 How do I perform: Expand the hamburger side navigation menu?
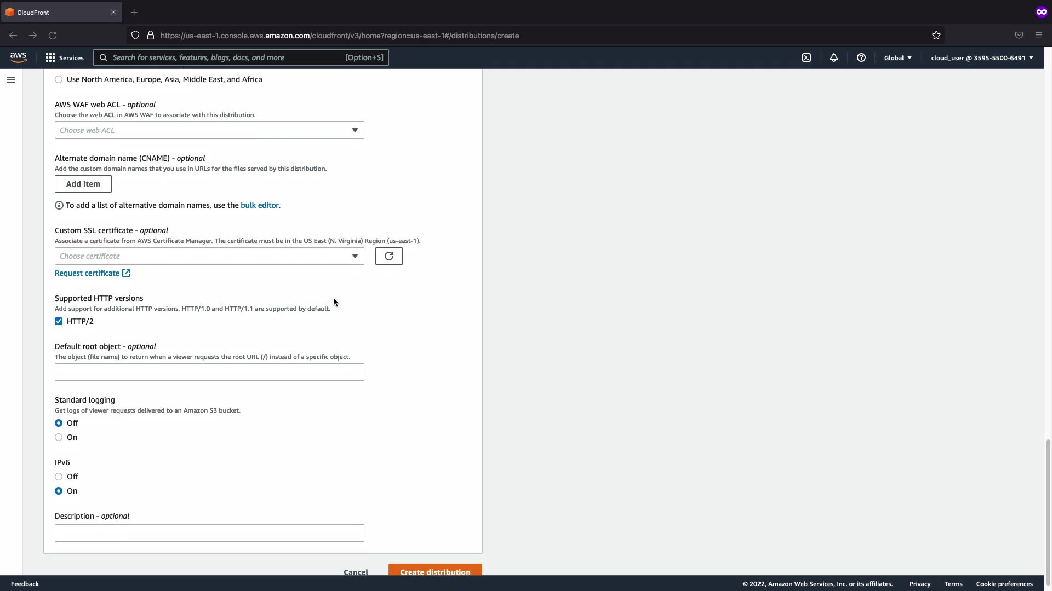[x=11, y=80]
